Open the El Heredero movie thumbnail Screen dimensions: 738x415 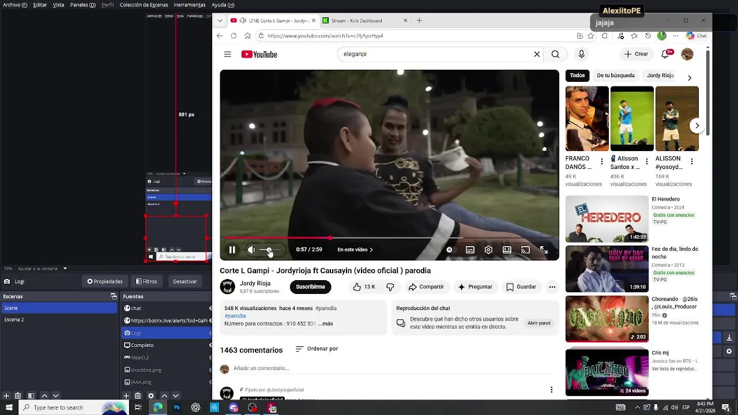pyautogui.click(x=607, y=219)
